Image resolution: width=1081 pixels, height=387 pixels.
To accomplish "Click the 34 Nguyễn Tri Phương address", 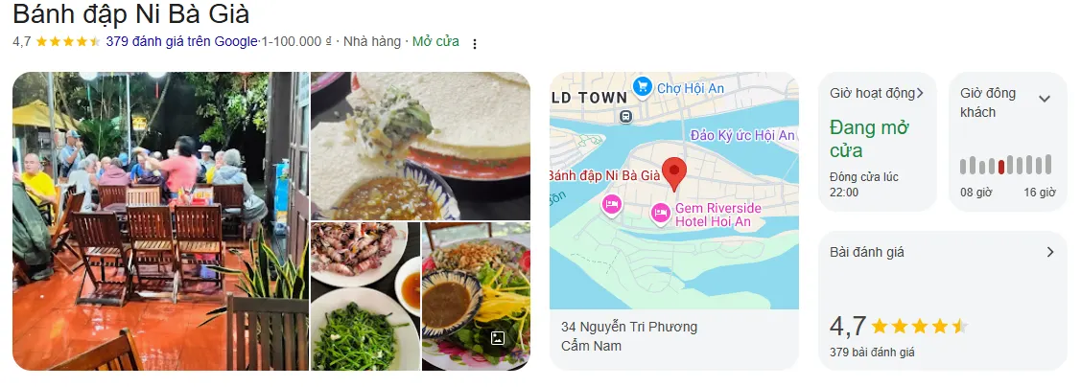I will click(x=629, y=327).
